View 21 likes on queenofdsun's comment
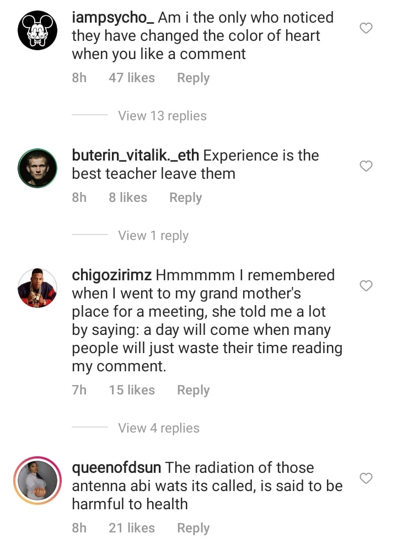This screenshot has height=544, width=397. [132, 528]
